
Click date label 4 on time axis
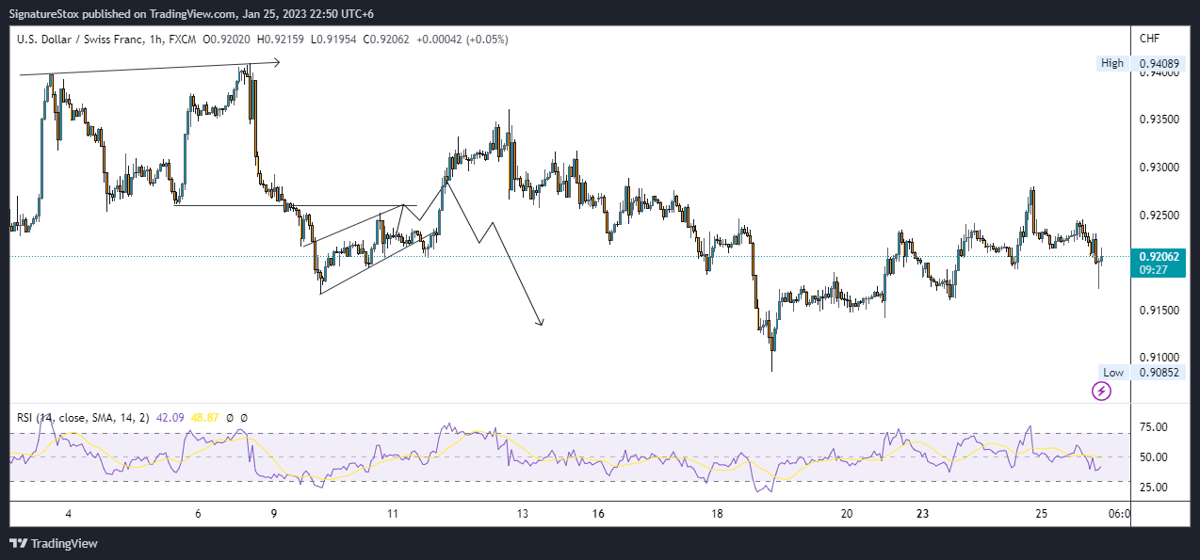[69, 514]
